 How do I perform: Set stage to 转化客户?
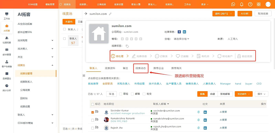[225, 56]
